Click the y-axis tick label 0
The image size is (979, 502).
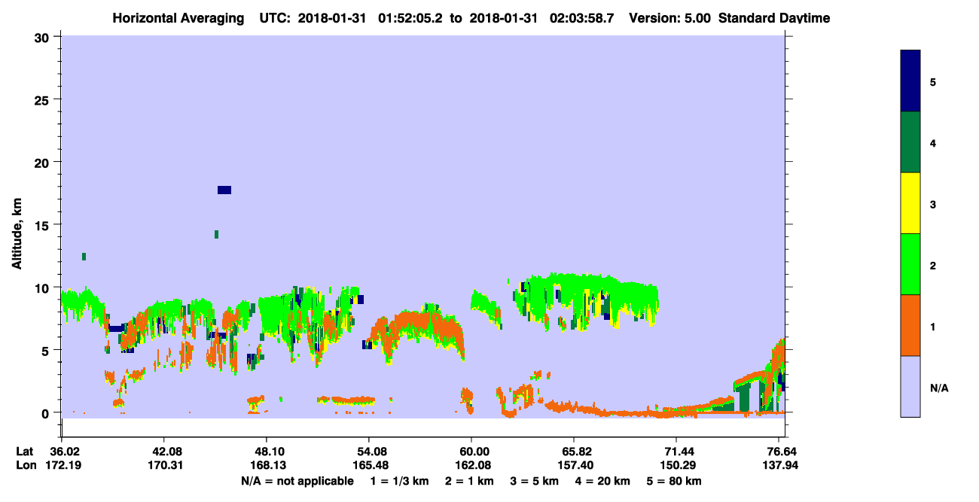[47, 412]
